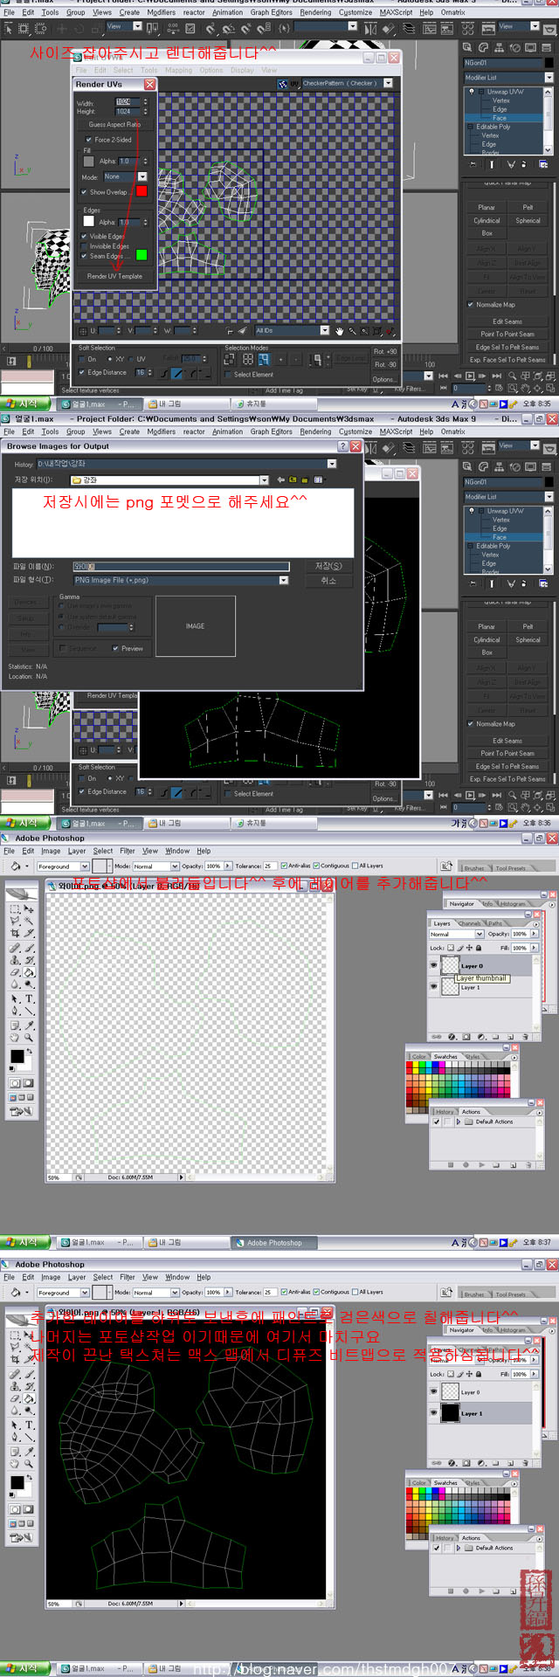Screen dimensions: 559x1677
Task: Click the new folder icon in Browse Images dialog
Action: (305, 480)
